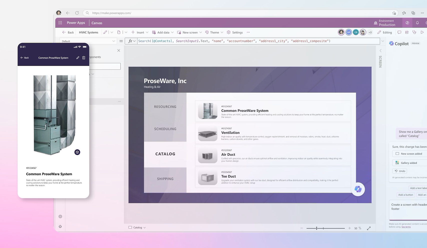The width and height of the screenshot is (427, 248).
Task: Tap the pencil edit icon on phone preview
Action: (x=78, y=58)
